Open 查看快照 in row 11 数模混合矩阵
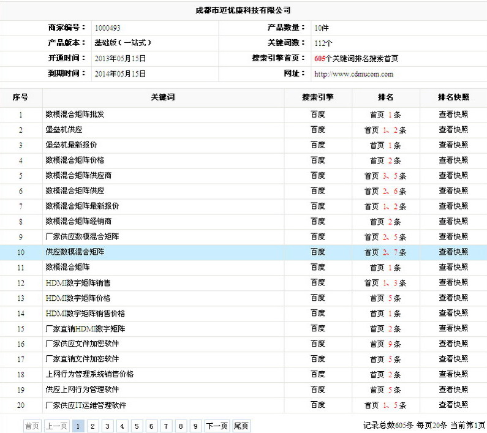The width and height of the screenshot is (487, 433). point(453,267)
